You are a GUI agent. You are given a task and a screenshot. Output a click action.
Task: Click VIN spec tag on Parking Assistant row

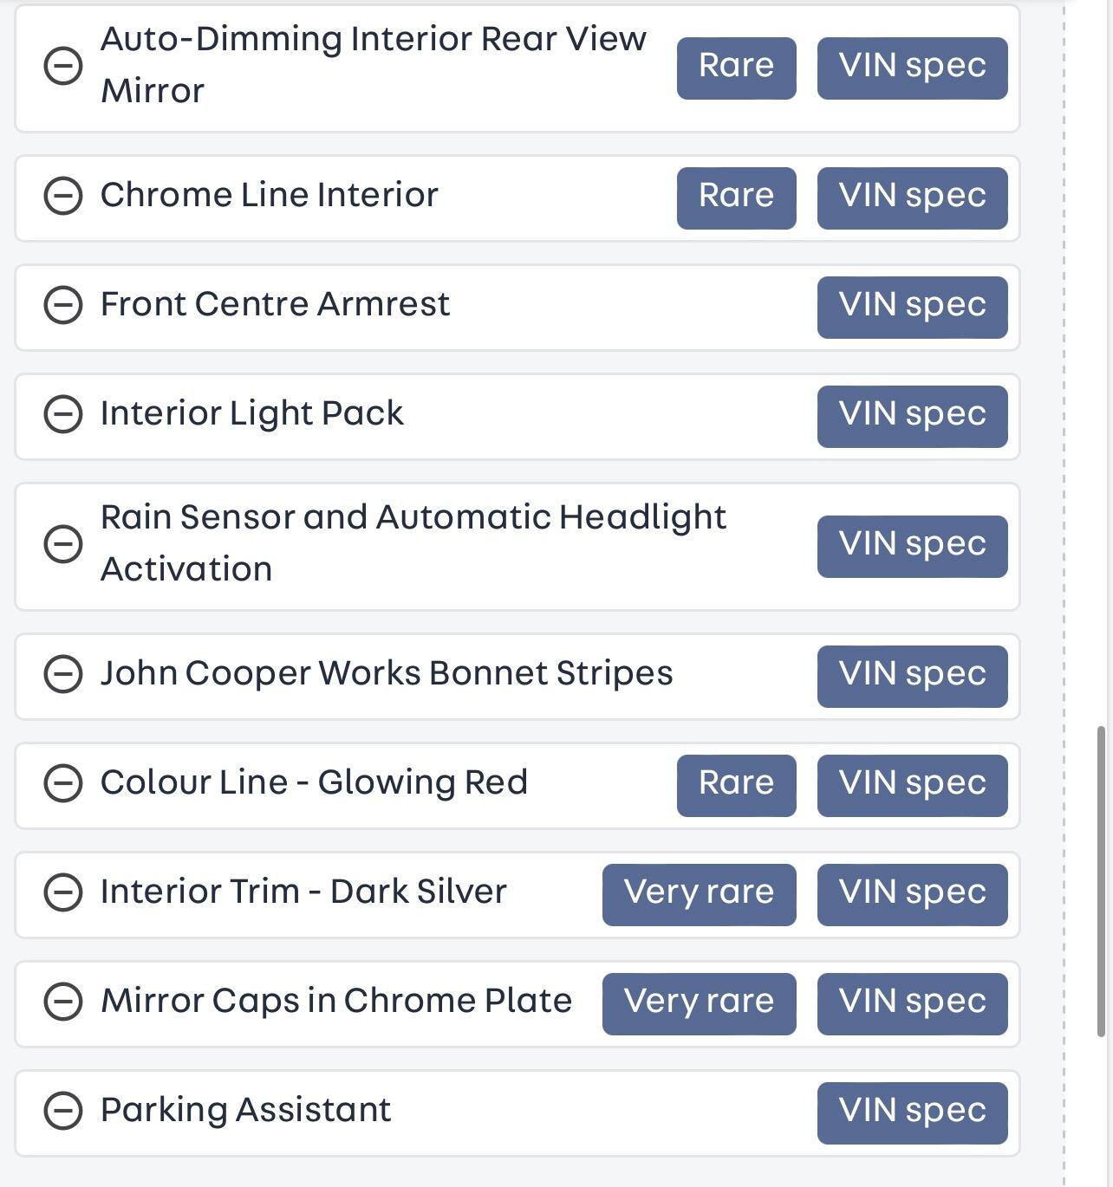tap(912, 1112)
